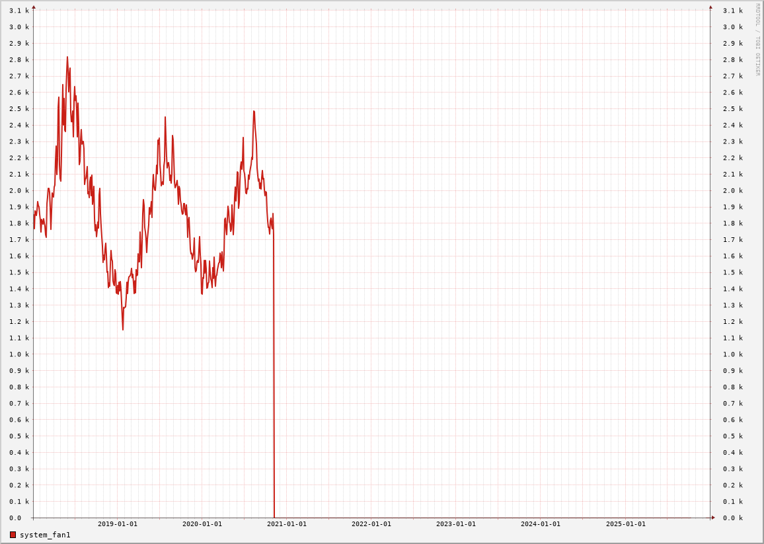
Task: Select the 2019-01-01 x-axis date label
Action: pyautogui.click(x=118, y=524)
